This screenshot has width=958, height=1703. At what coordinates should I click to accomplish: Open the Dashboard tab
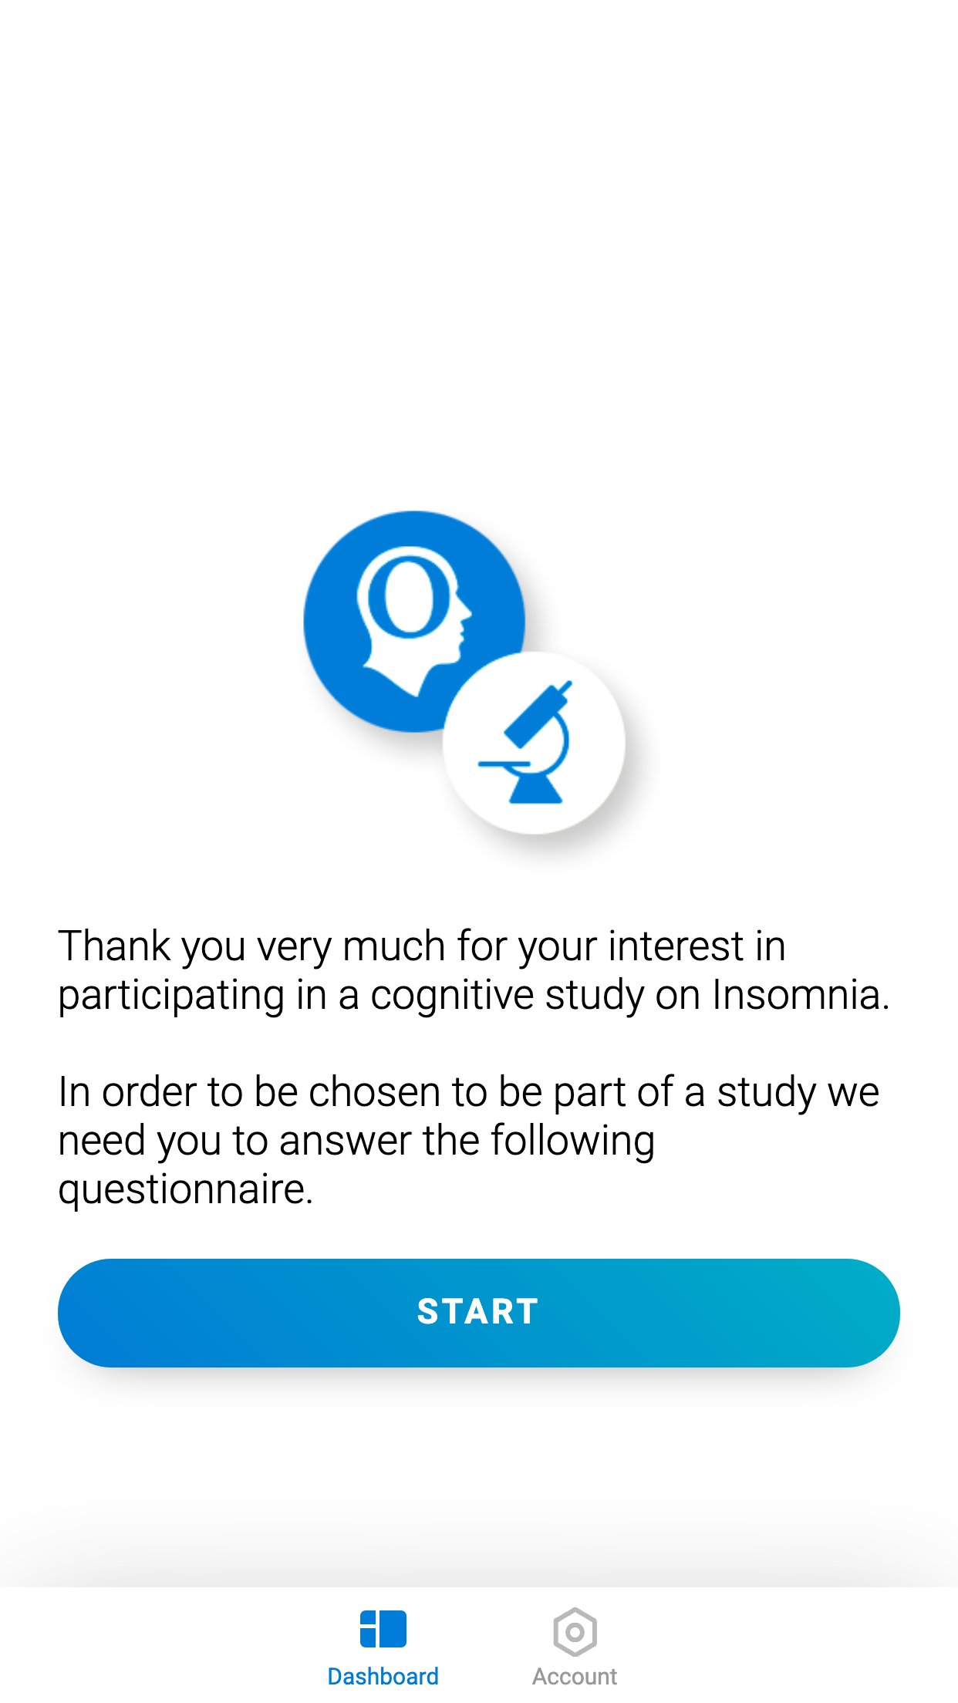[383, 1647]
